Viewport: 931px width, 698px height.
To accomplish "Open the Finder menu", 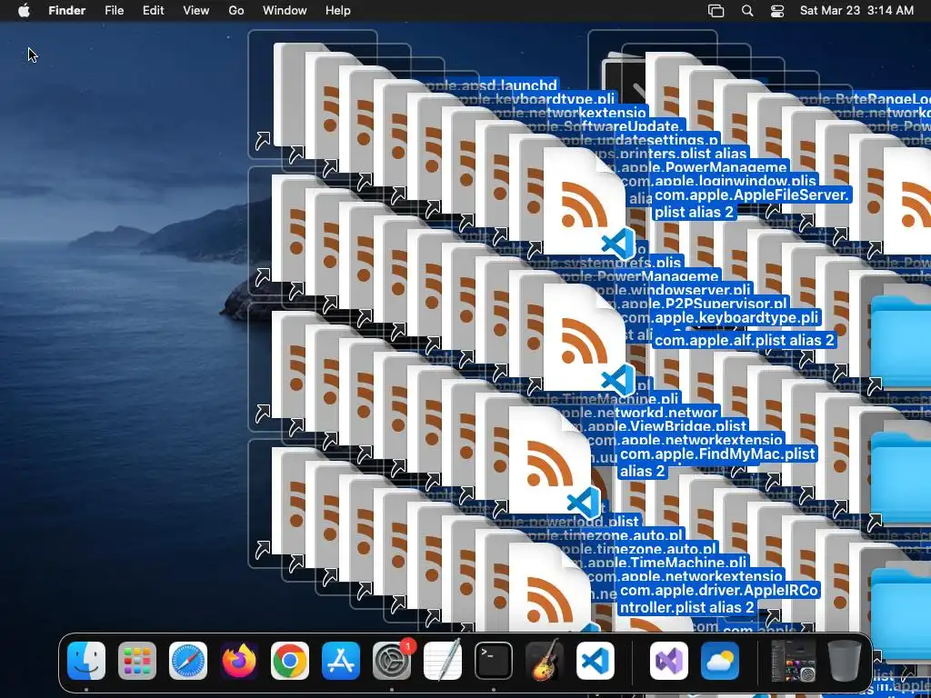I will 67,10.
